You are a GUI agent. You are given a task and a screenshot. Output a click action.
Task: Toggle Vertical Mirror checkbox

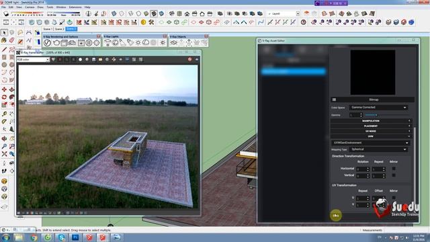[x=394, y=175]
